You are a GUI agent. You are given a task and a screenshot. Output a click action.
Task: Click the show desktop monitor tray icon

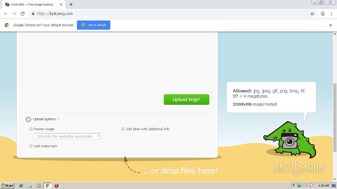[x=334, y=186]
